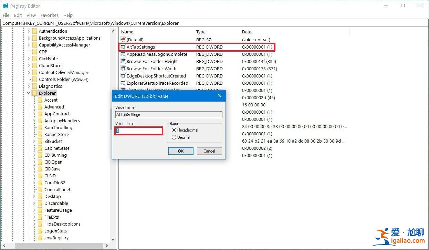The image size is (429, 250).
Task: Open the Edit menu
Action: click(x=18, y=15)
